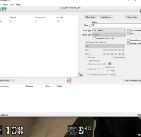
Task: Click the First column header
Action: pos(60,18)
